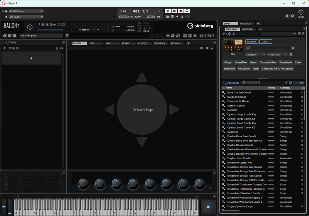Open the VM-VAIO 1 output dropdown
The width and height of the screenshot is (309, 216).
coord(26,17)
